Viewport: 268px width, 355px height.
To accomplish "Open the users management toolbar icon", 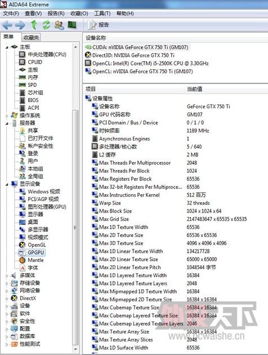I will [59, 25].
